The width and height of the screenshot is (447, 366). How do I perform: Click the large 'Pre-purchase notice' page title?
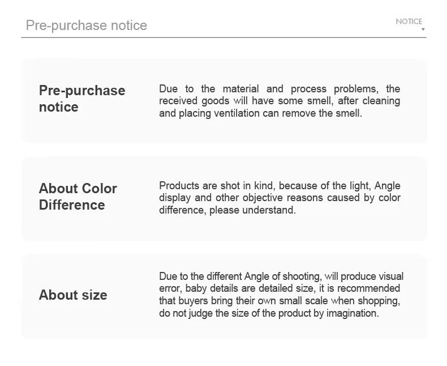tap(87, 25)
